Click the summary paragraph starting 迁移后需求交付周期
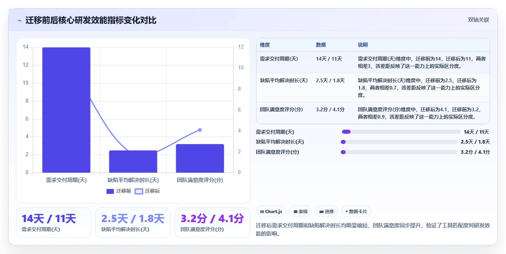 [x=373, y=230]
